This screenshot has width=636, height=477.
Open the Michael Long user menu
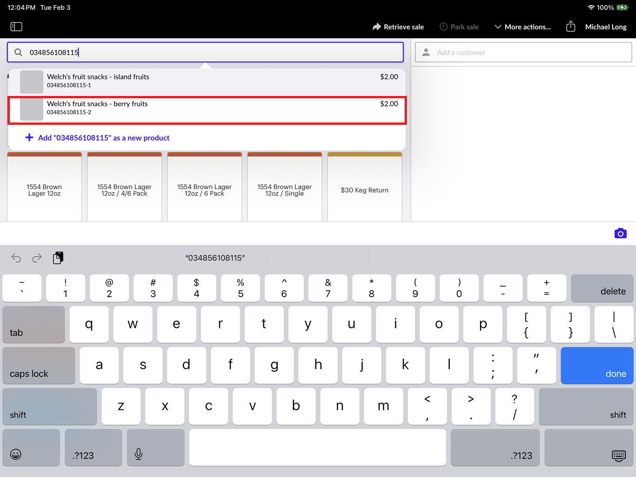(606, 27)
